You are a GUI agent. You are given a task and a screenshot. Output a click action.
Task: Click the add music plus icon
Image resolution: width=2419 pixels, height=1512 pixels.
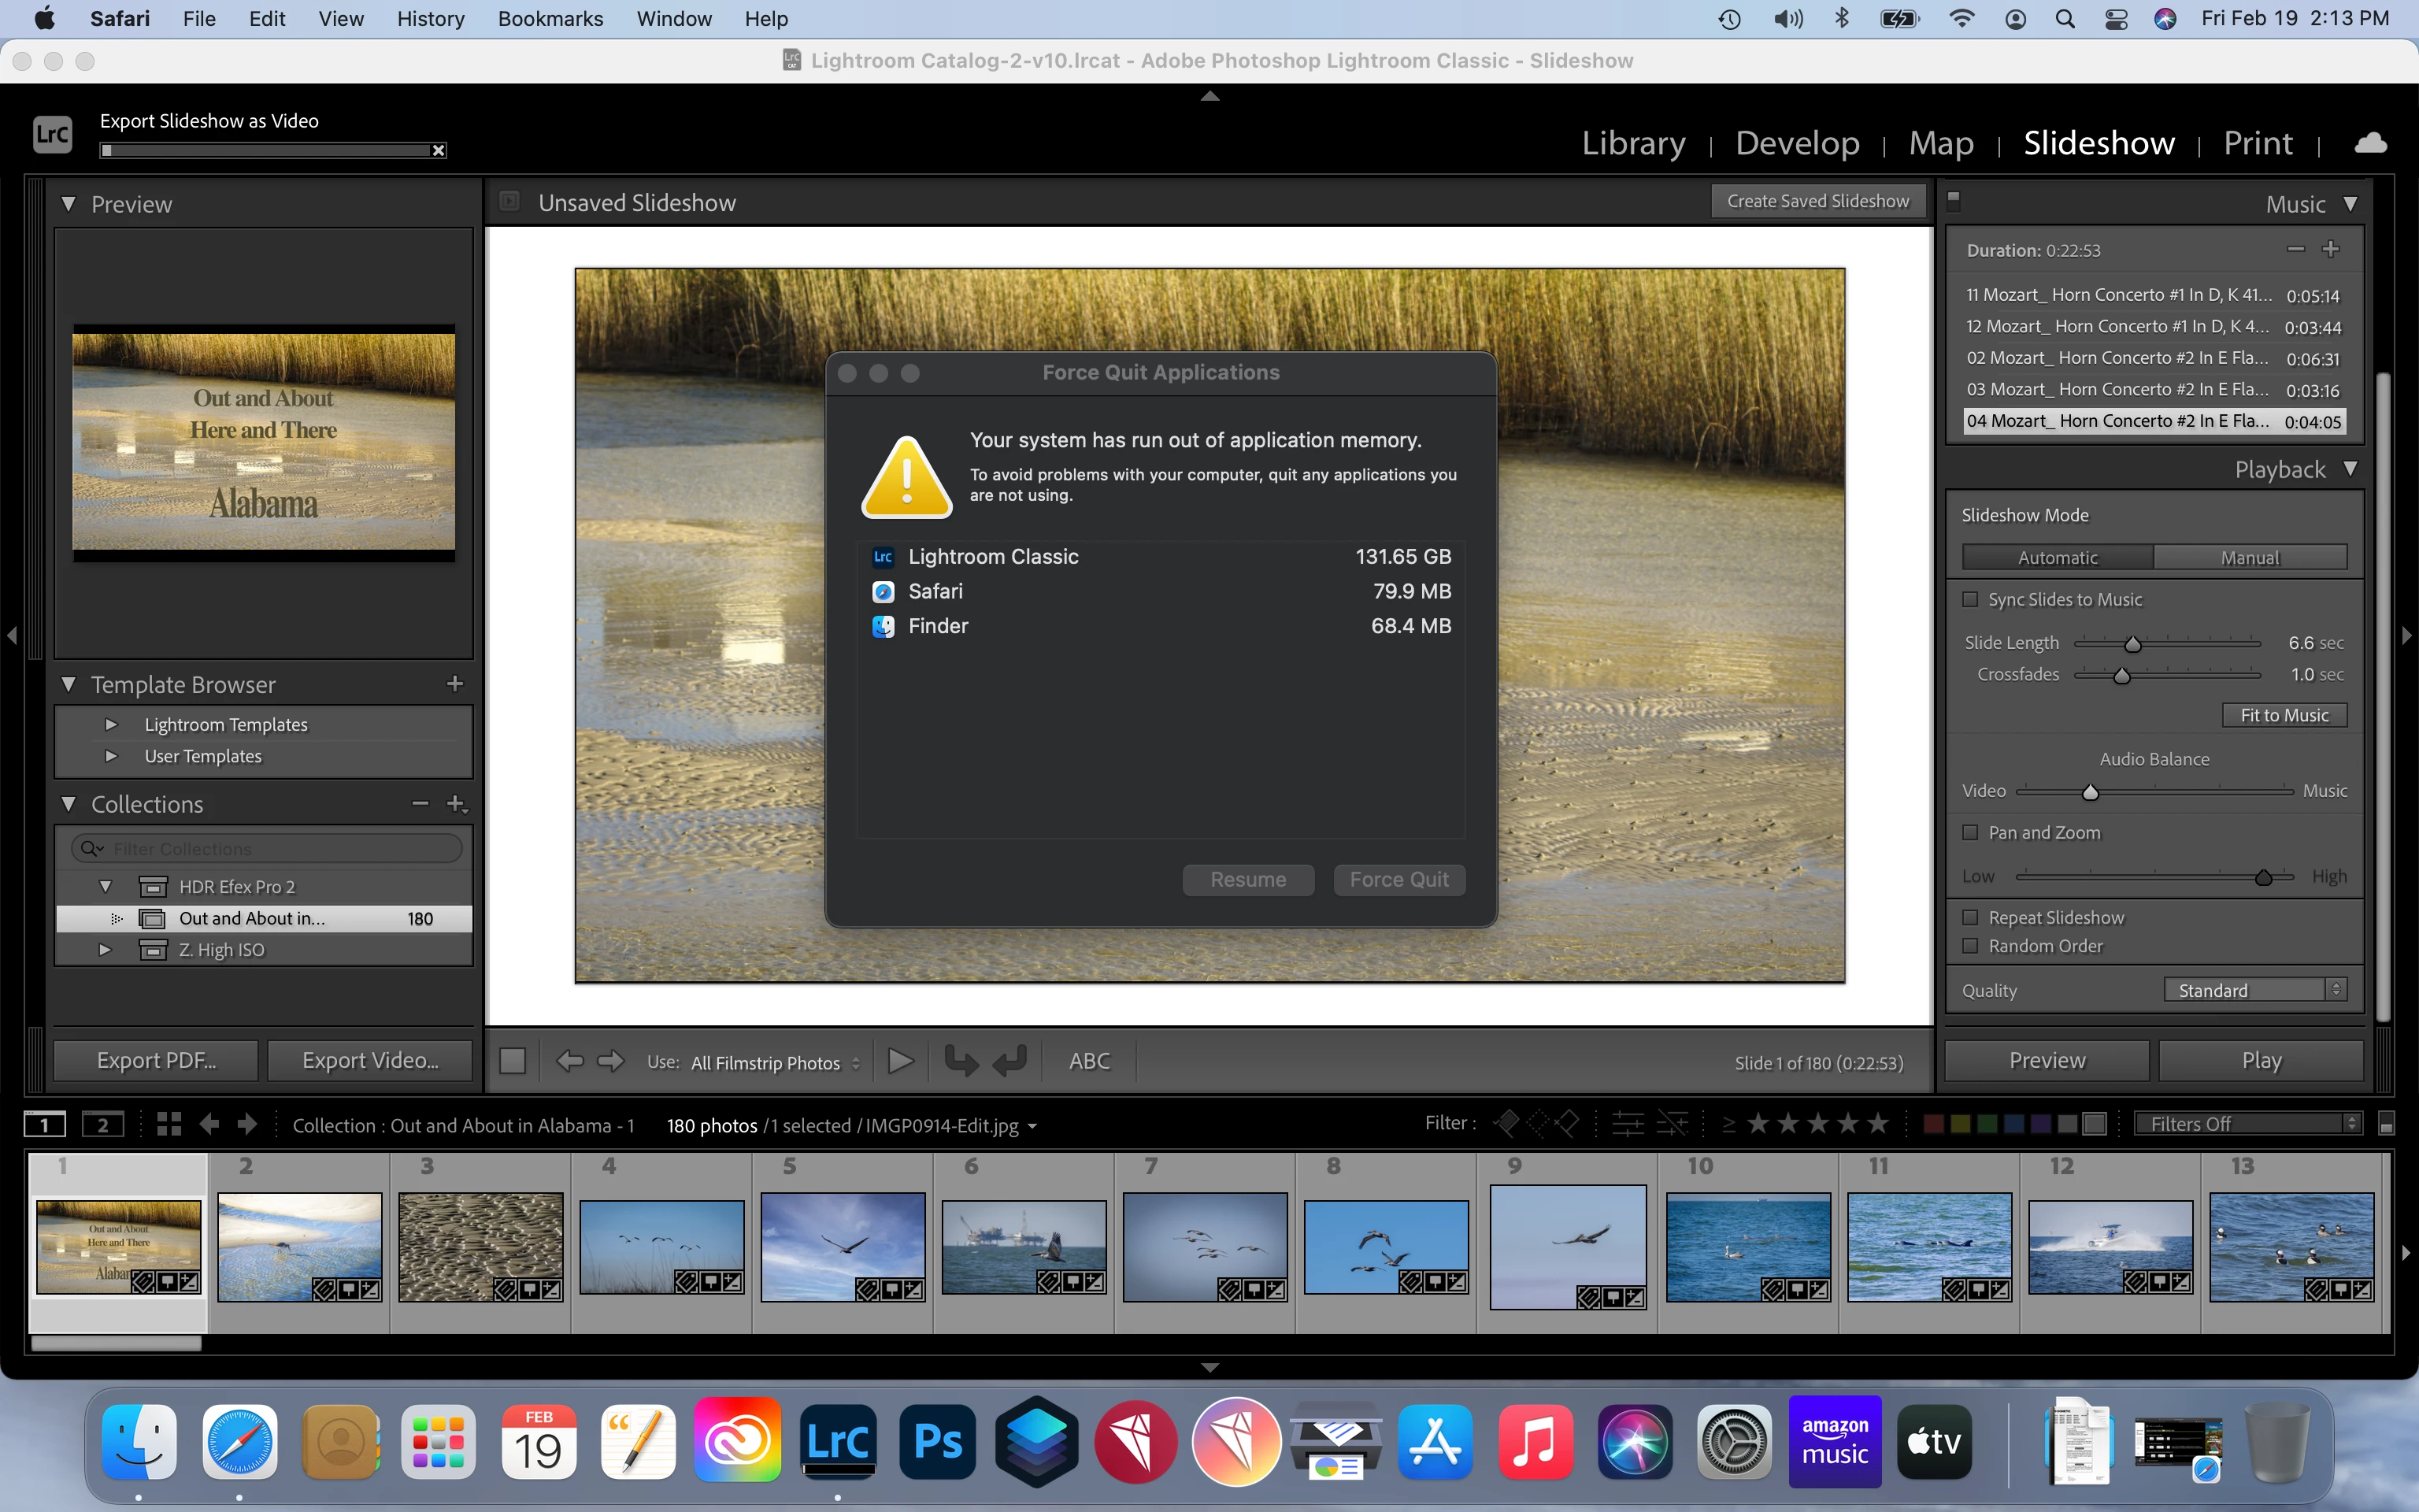[x=2330, y=249]
